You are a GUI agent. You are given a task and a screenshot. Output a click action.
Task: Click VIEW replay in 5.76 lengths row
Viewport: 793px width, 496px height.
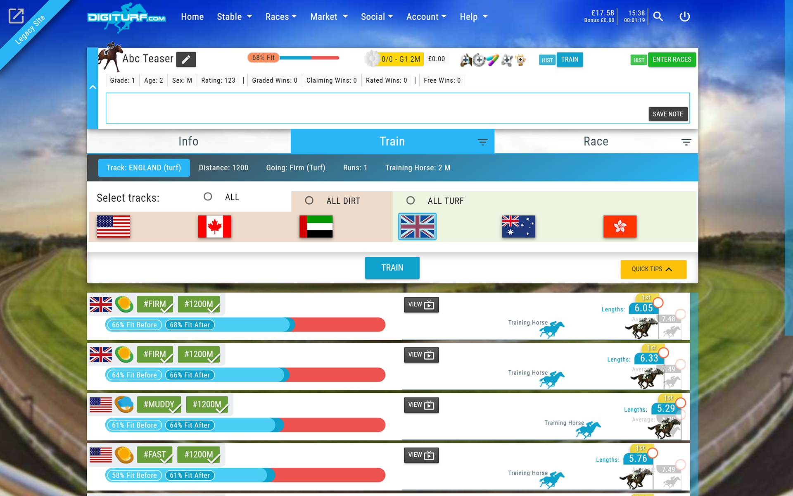pyautogui.click(x=421, y=455)
